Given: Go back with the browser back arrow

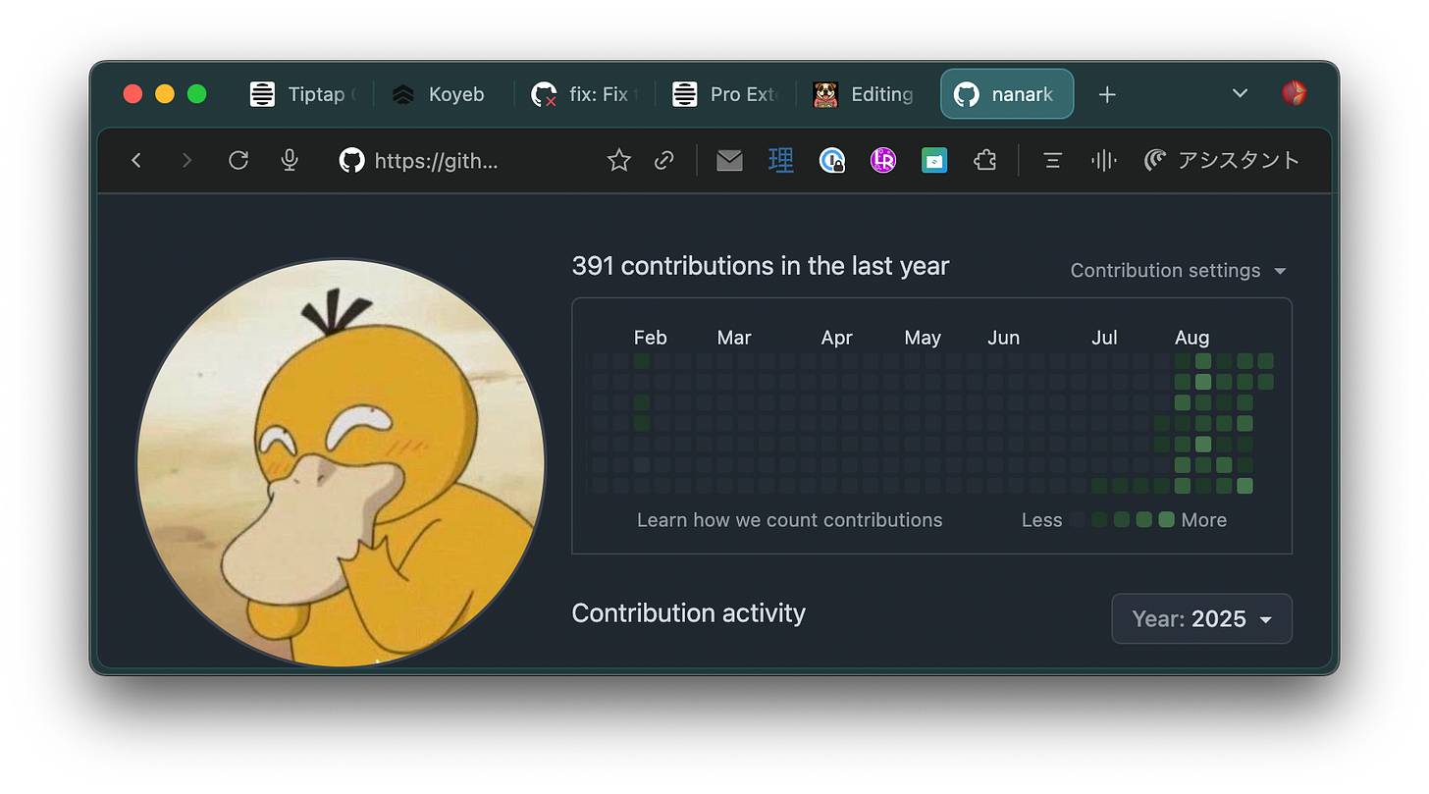Looking at the screenshot, I should click(x=136, y=160).
